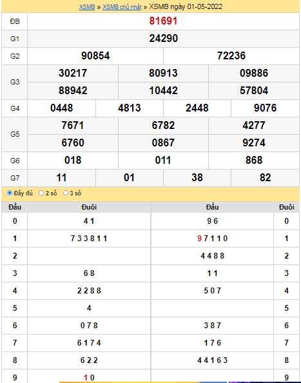Click G6 number 011

coord(163,161)
